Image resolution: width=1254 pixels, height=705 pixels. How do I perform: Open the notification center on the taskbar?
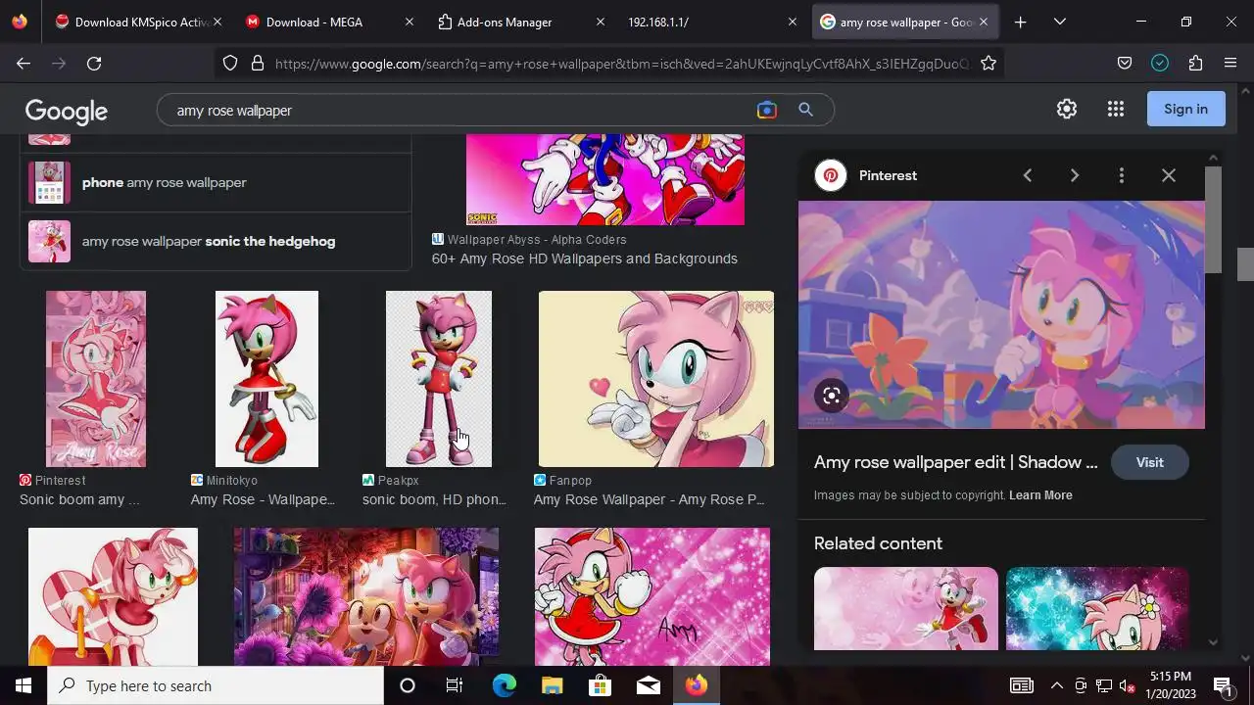click(x=1223, y=685)
